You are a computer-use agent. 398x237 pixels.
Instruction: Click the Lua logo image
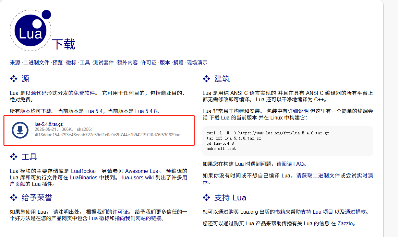[x=30, y=30]
